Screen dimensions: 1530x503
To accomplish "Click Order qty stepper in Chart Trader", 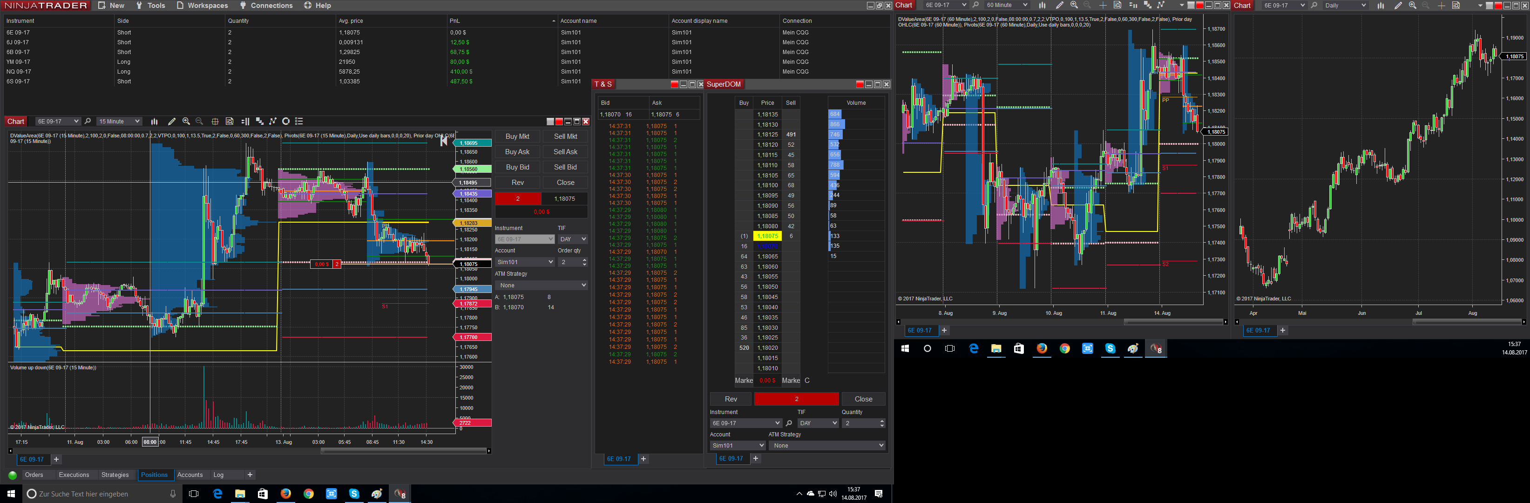I will click(x=584, y=262).
